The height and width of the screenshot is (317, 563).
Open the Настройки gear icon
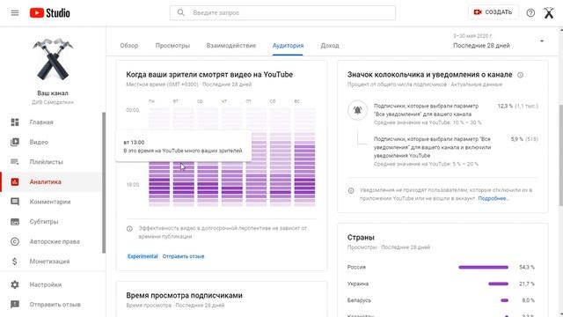15,284
